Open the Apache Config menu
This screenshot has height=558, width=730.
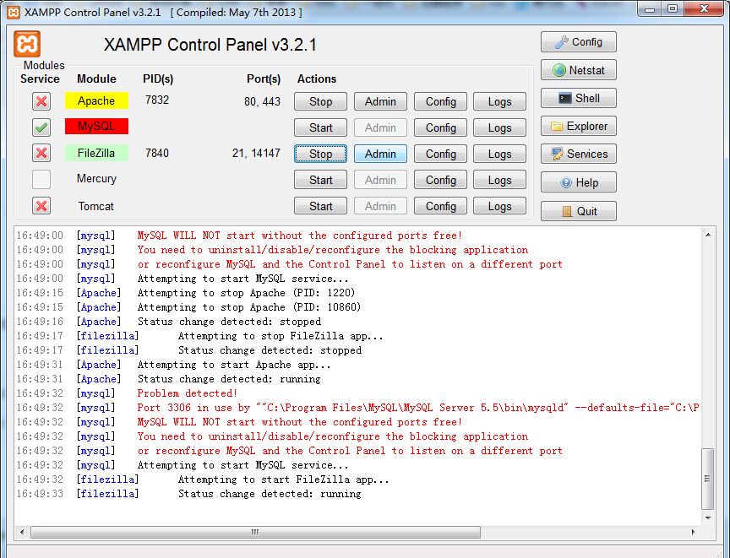(x=440, y=101)
